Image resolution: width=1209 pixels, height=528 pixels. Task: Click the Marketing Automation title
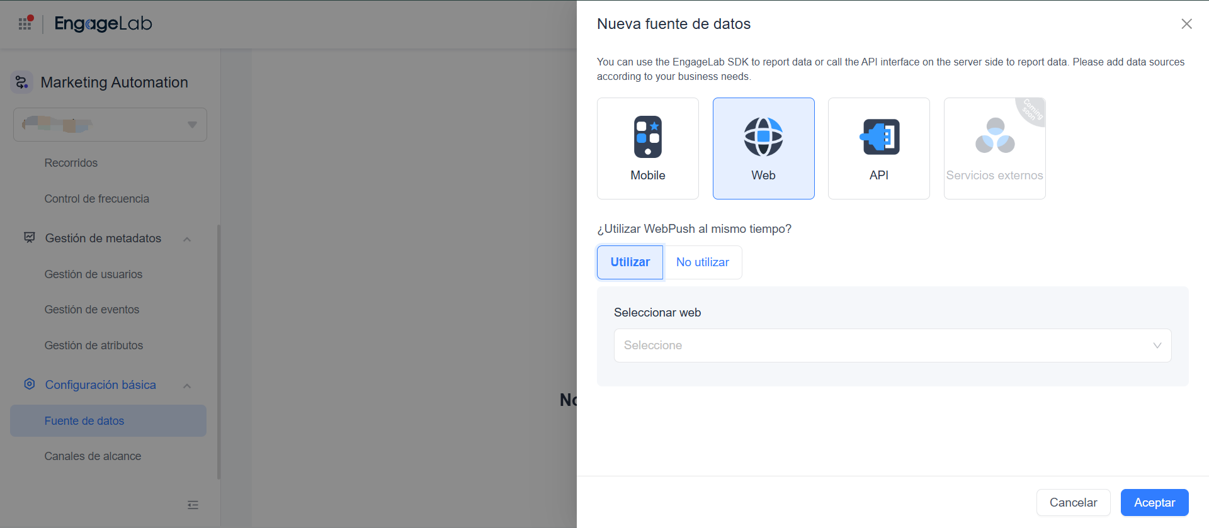(x=114, y=82)
